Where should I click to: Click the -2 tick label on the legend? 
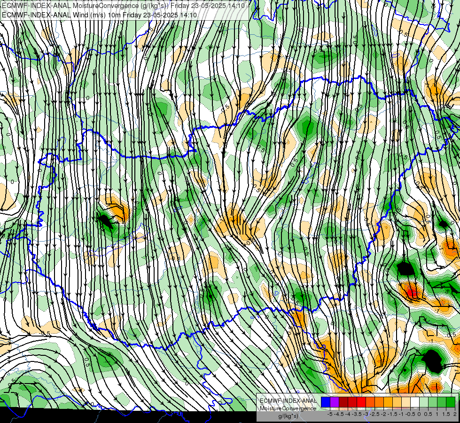pos(383,414)
